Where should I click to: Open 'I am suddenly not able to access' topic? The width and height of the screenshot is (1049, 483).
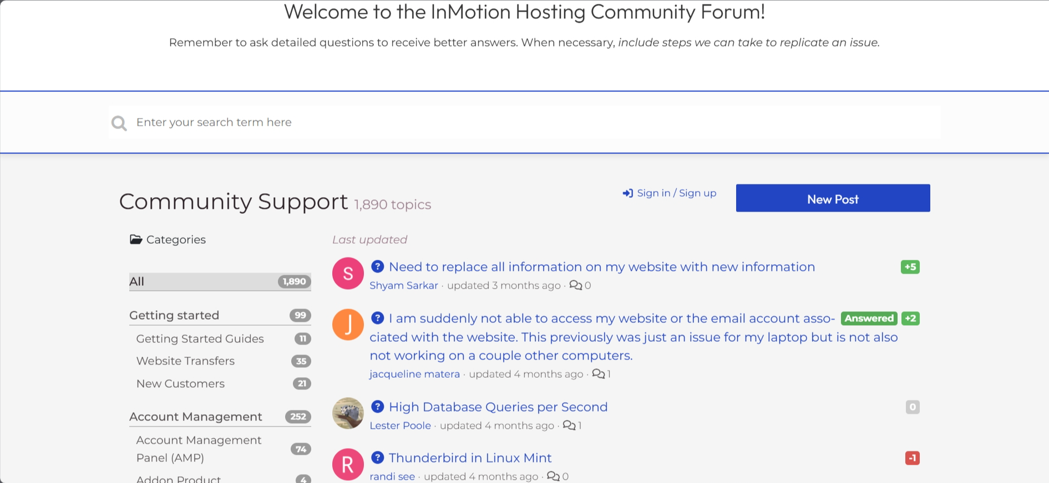634,337
